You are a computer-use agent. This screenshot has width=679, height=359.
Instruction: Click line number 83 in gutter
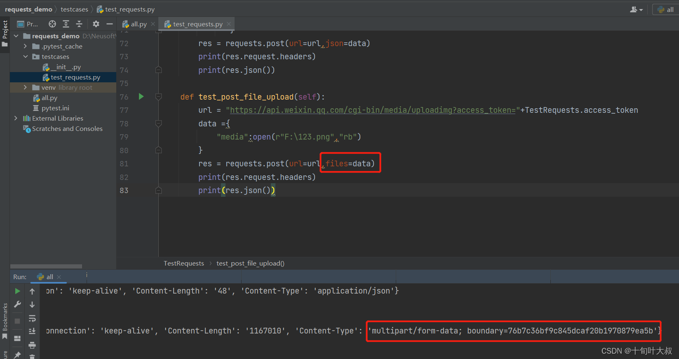pos(124,190)
